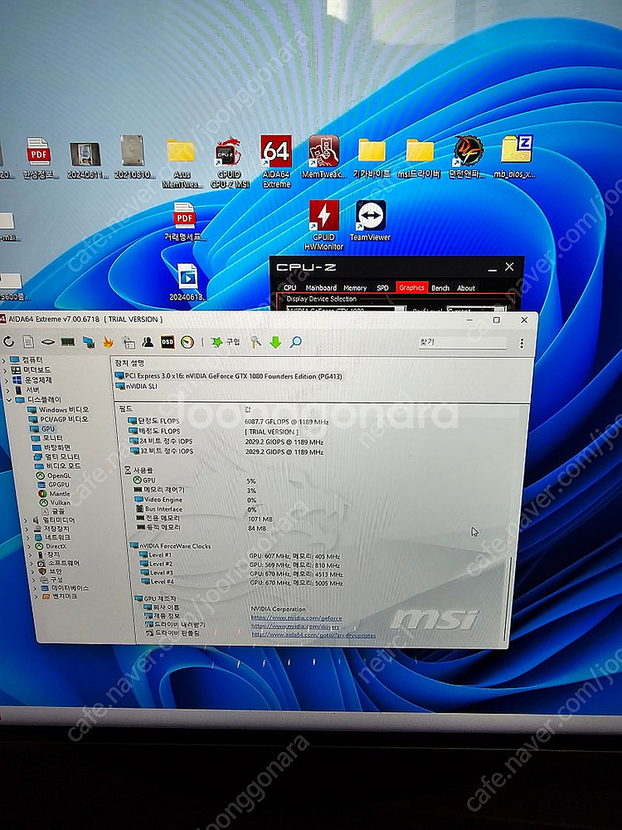
Task: Open the nvidia.com/geforce product link
Action: click(296, 618)
